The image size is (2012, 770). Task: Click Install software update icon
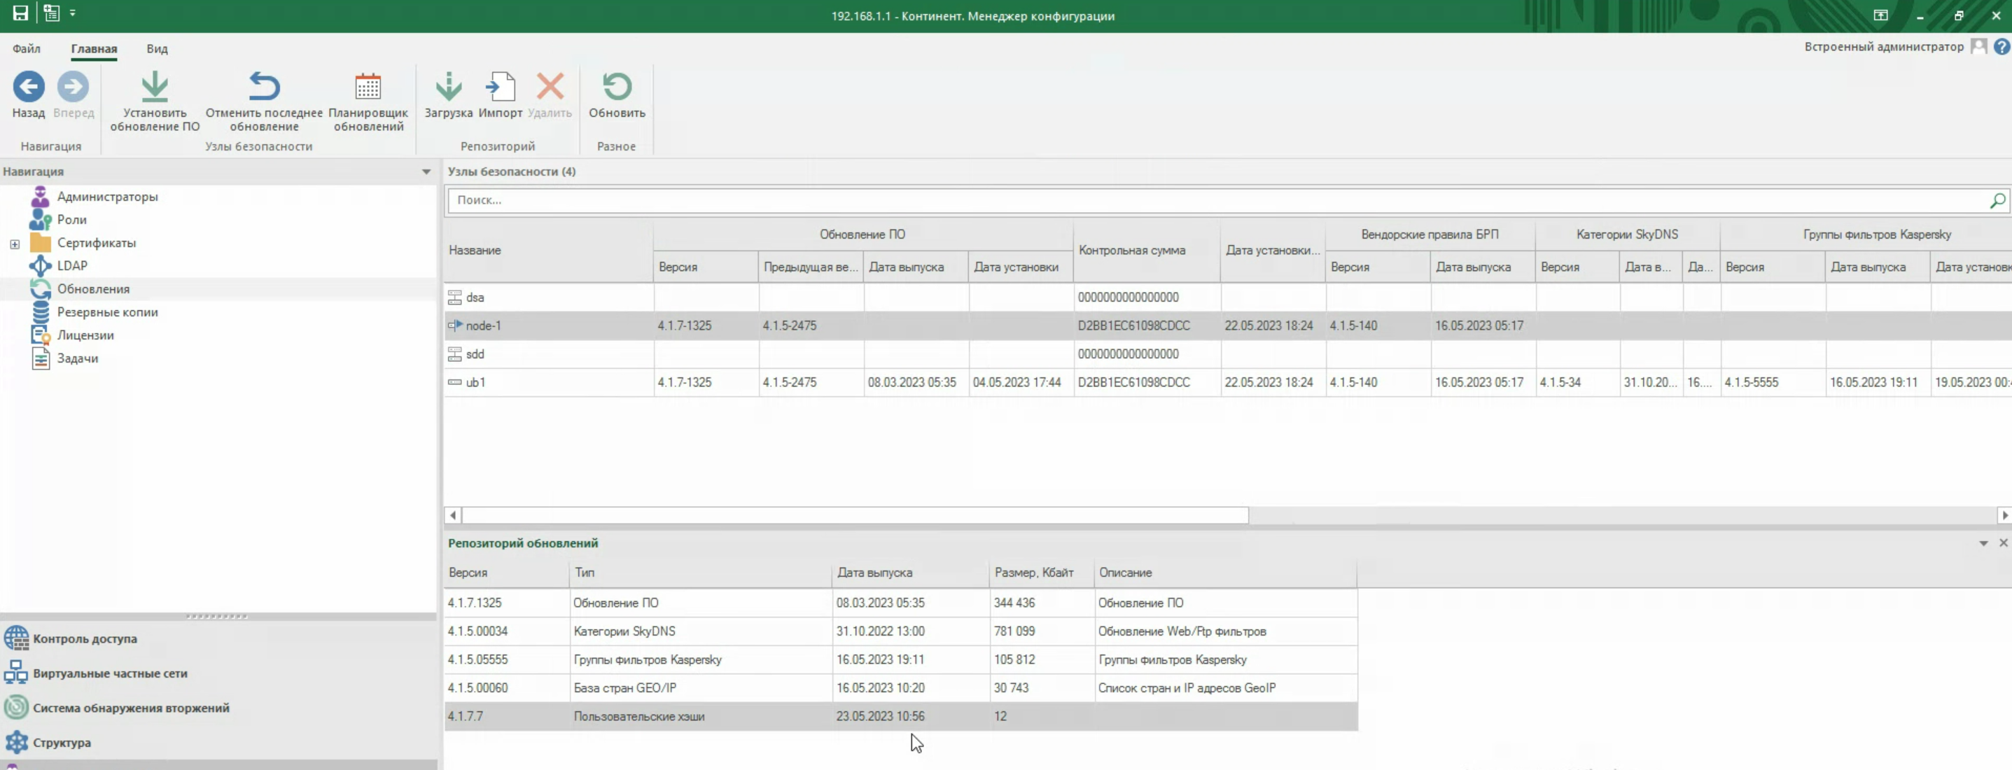coord(155,87)
